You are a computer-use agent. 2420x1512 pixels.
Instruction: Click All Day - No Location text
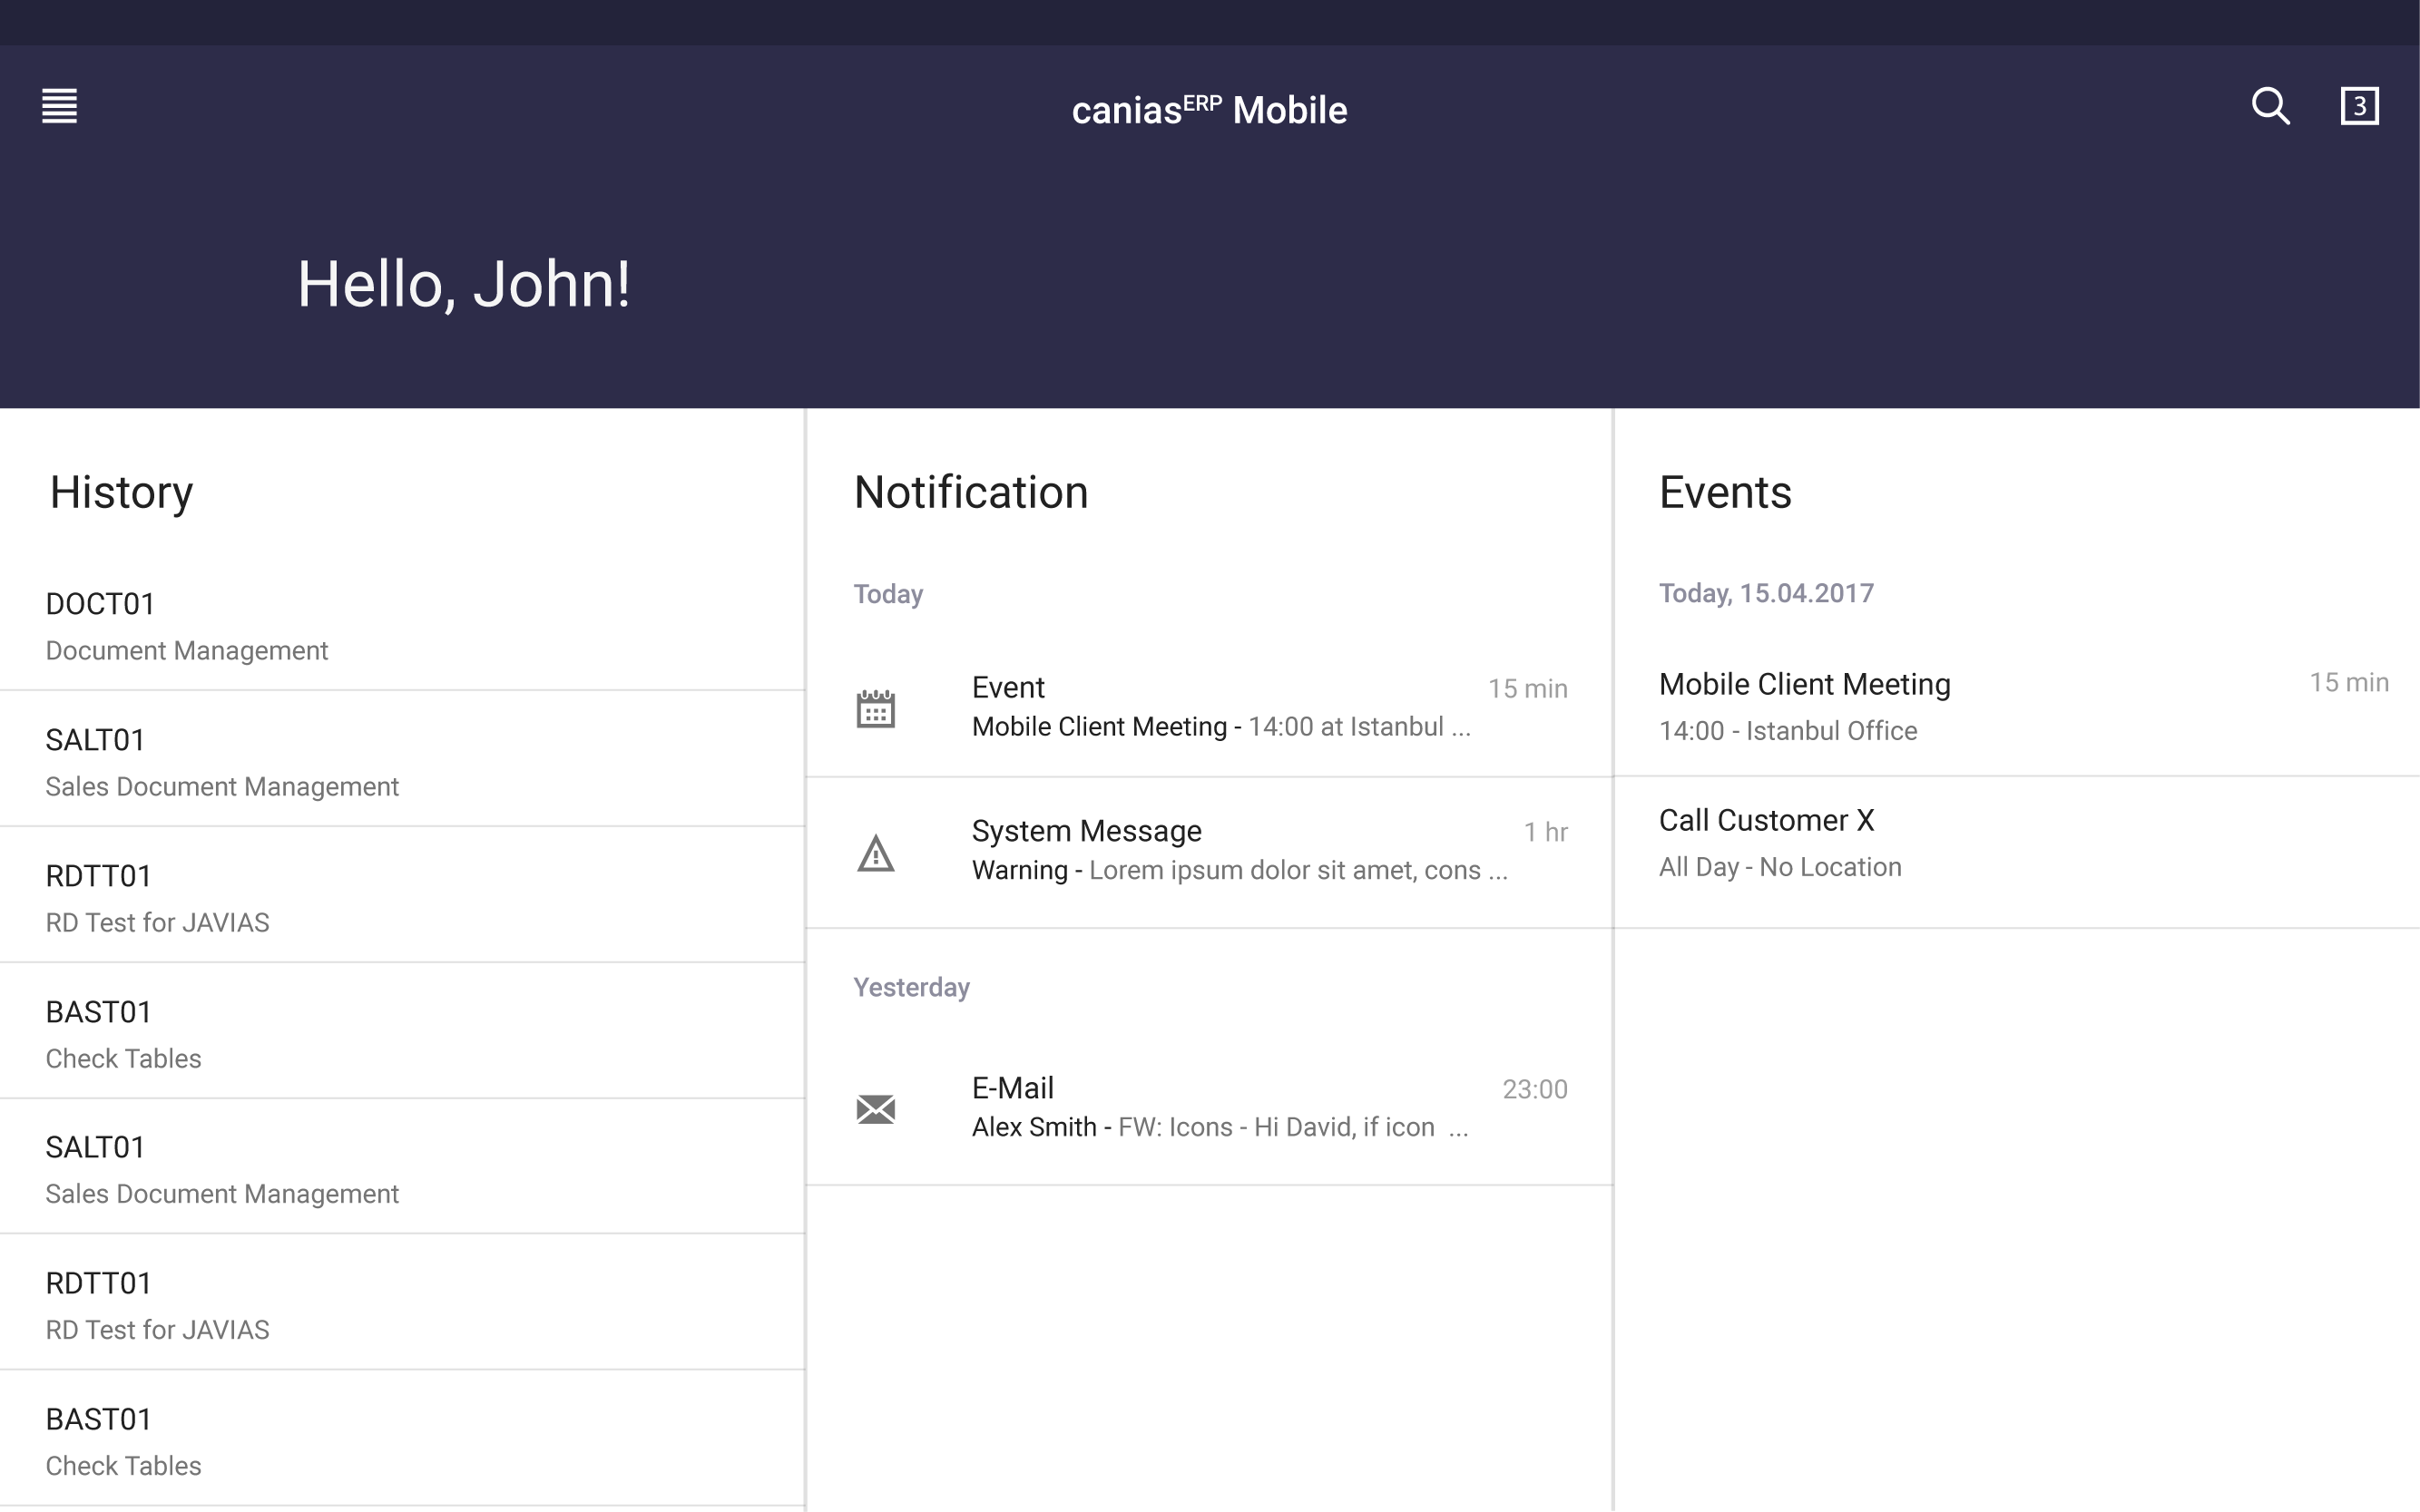click(x=1779, y=867)
